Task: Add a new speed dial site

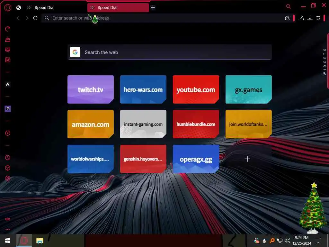Action: (247, 159)
